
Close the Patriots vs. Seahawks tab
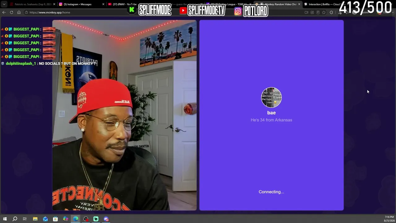pos(54,4)
